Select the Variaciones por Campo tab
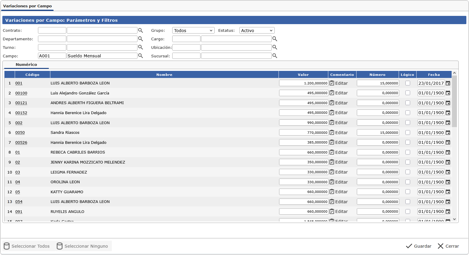The width and height of the screenshot is (469, 255). point(27,6)
